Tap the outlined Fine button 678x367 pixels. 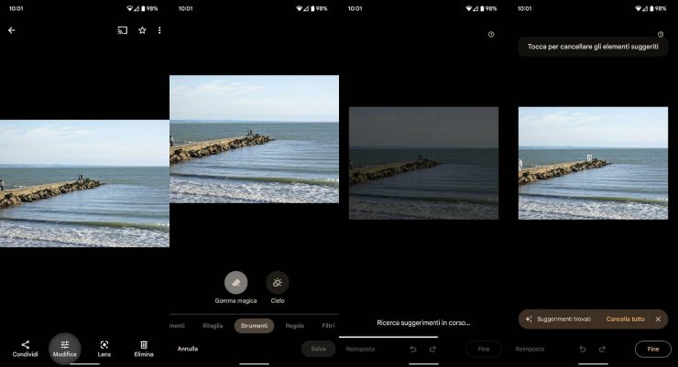tap(653, 349)
